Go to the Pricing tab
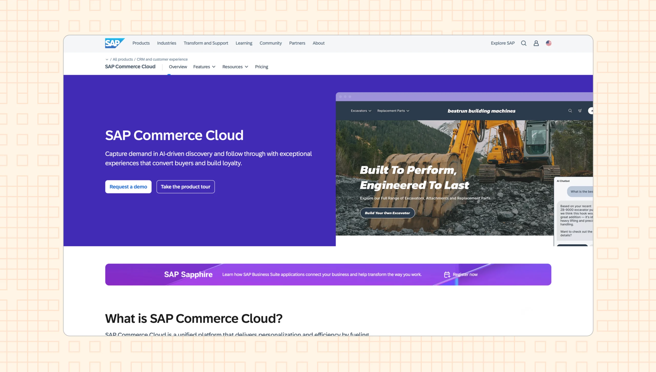Image resolution: width=656 pixels, height=372 pixels. click(x=261, y=67)
